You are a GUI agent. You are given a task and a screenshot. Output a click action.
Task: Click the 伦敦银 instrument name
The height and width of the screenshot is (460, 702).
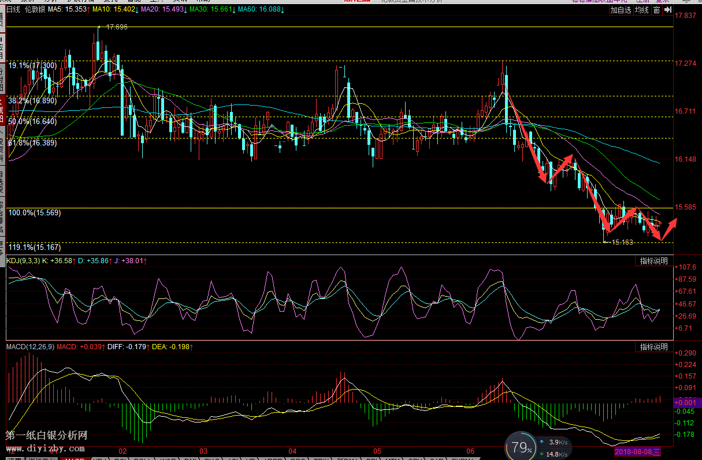point(35,10)
